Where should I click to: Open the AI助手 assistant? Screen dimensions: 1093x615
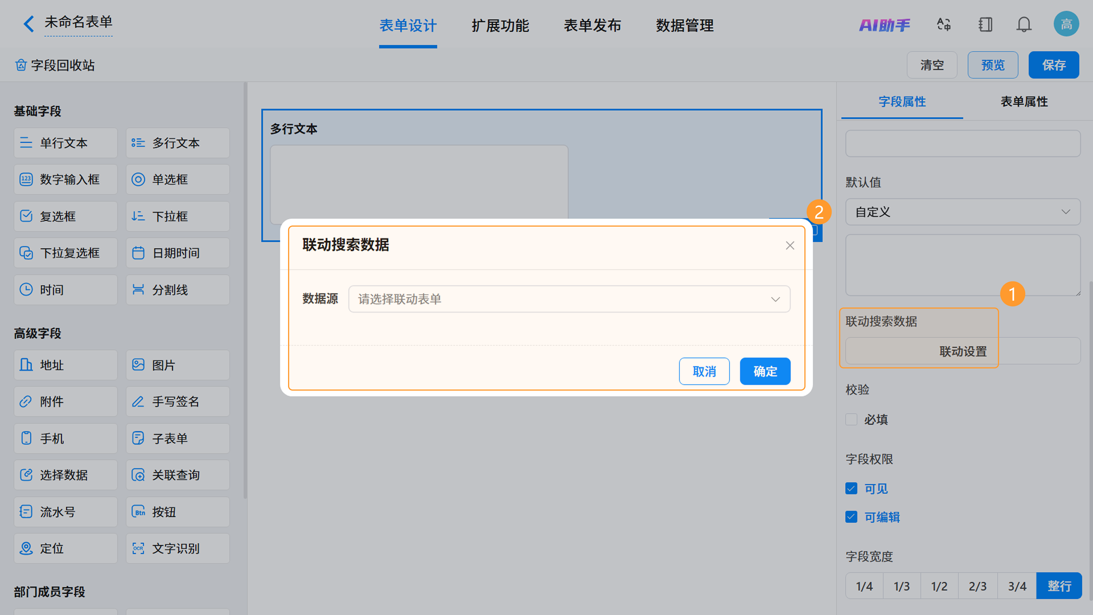[884, 25]
